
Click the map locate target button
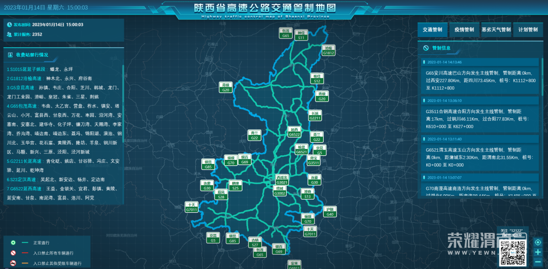537,242
